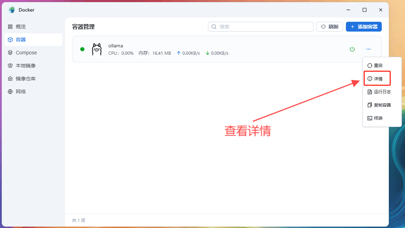The image size is (405, 228).
Task: Click the three-dot more options menu
Action: pyautogui.click(x=368, y=49)
